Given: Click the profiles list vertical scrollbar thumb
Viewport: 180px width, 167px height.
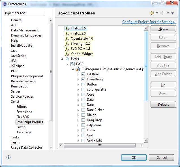Looking at the screenshot, I should [x=146, y=66].
